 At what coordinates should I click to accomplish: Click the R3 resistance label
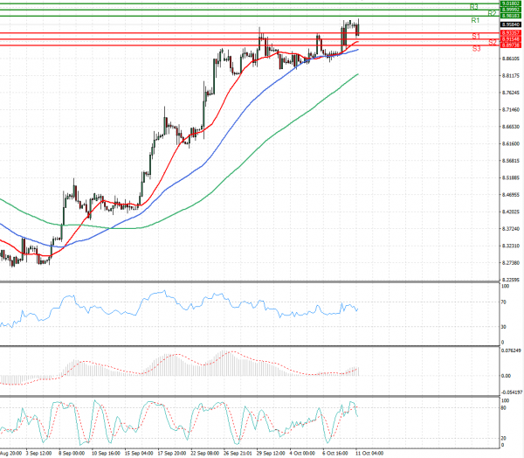click(474, 7)
